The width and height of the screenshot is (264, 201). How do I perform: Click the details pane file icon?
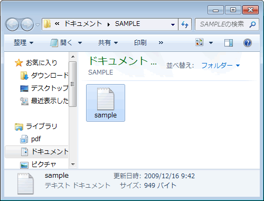25,184
